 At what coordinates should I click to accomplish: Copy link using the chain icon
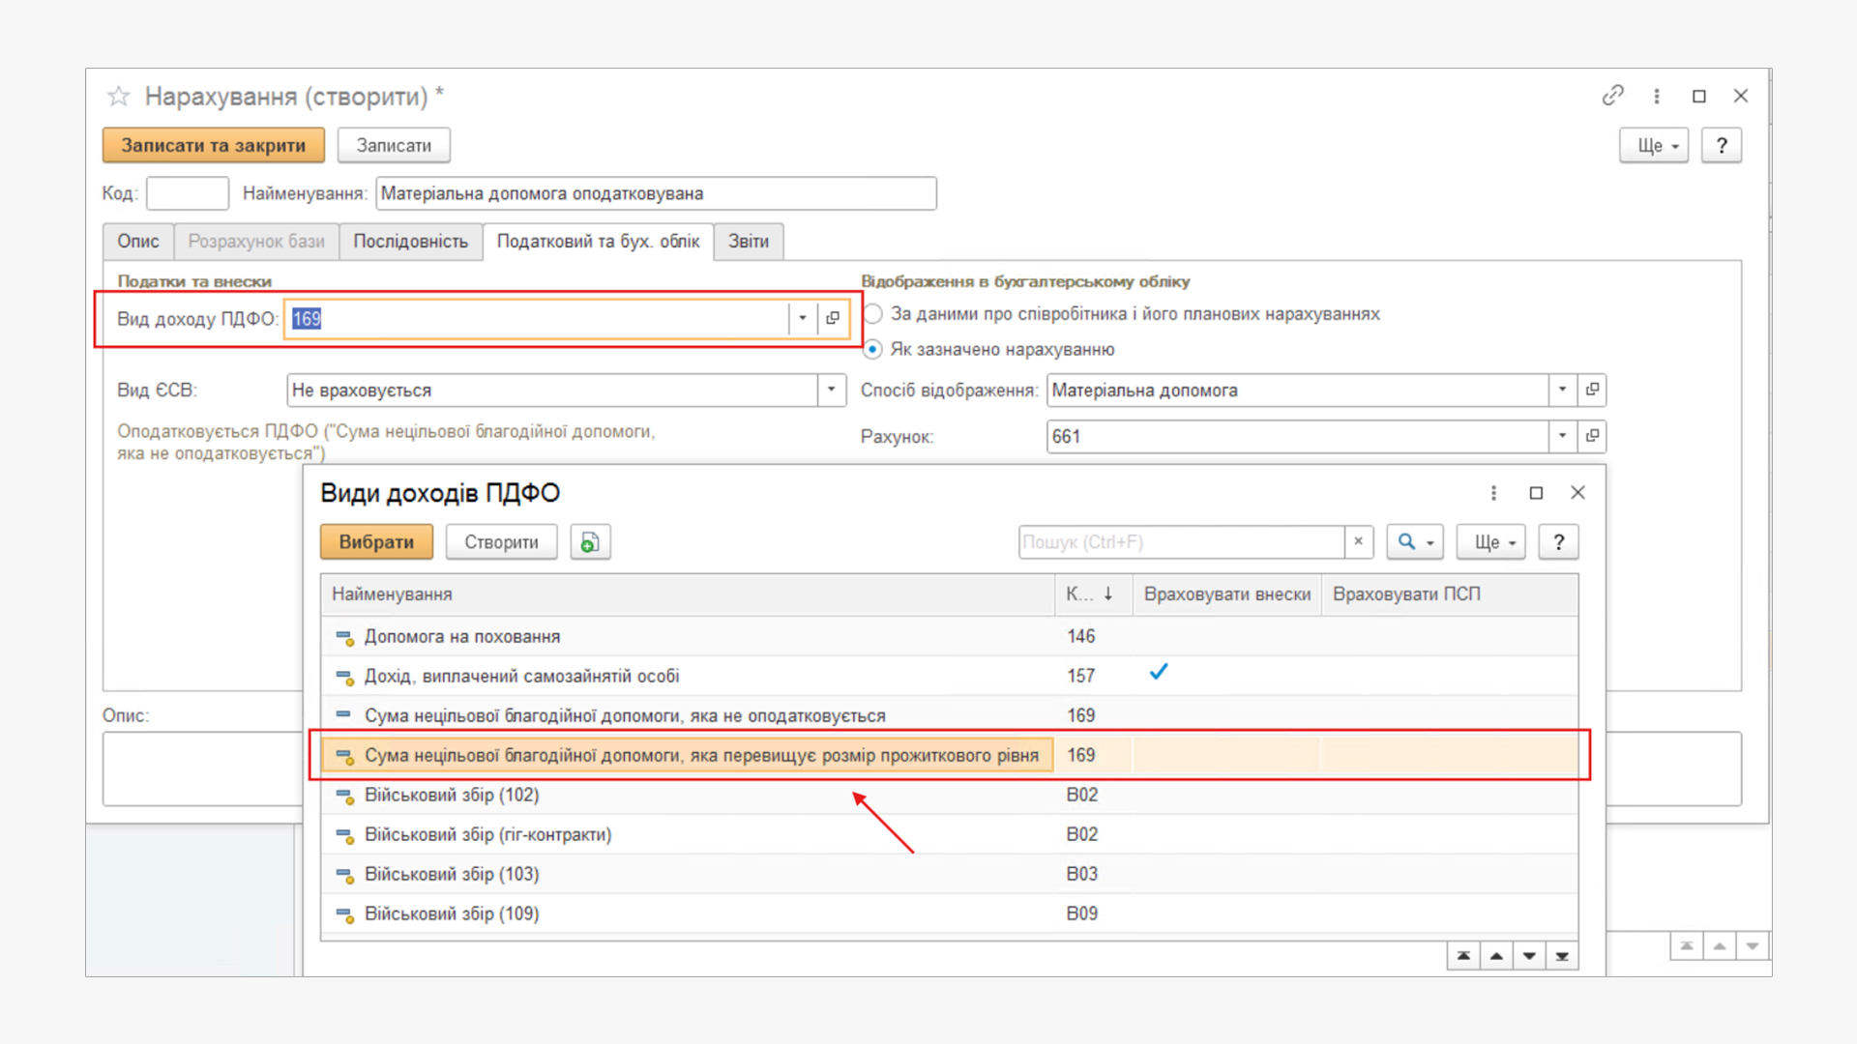(x=1612, y=96)
